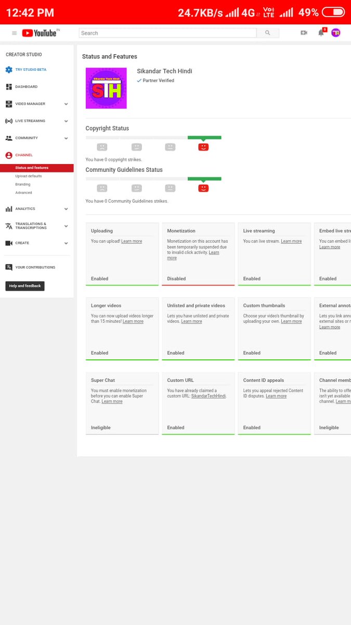Click the Create camera icon in sidebar

pyautogui.click(x=9, y=243)
